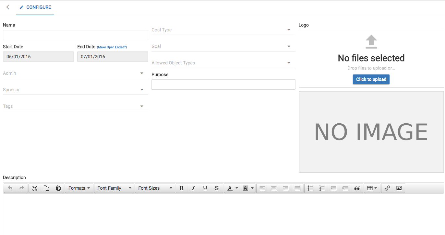The width and height of the screenshot is (445, 235).
Task: Go back using the left chevron arrow
Action: pos(8,7)
